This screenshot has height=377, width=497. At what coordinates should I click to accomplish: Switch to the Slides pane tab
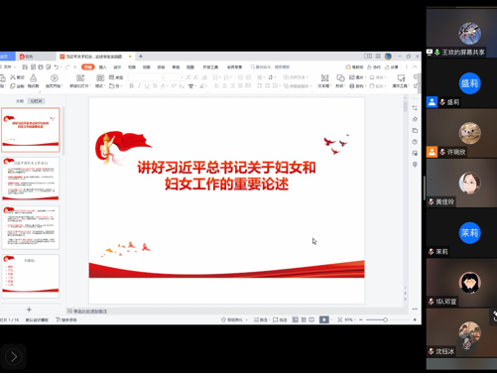tap(37, 101)
